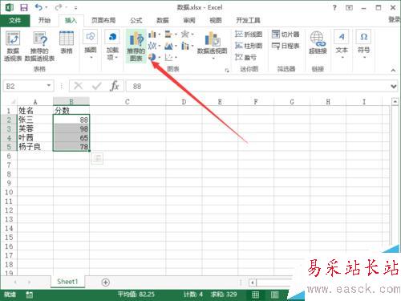Viewport: 401px width, 301px height.
Task: Open the column chart dropdown arrow
Action: (160, 35)
